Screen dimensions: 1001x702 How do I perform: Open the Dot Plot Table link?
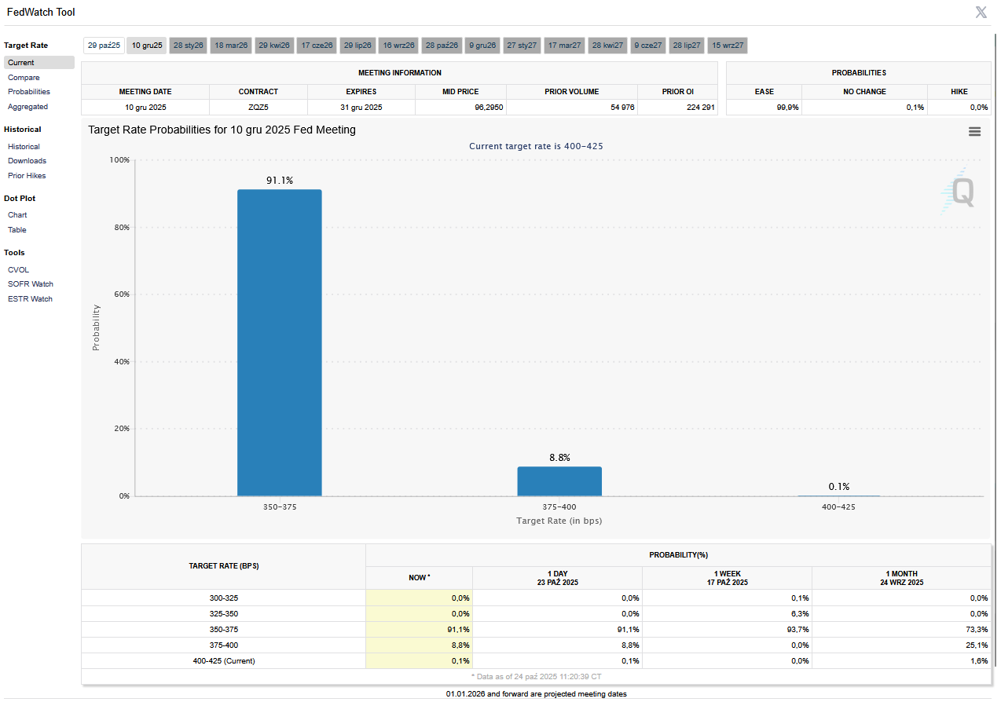pyautogui.click(x=17, y=230)
